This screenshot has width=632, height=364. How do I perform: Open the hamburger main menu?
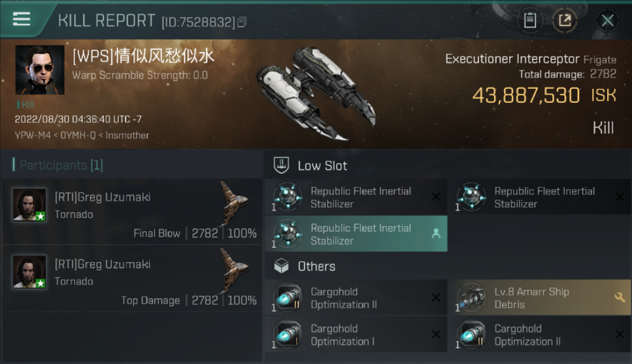tap(21, 19)
